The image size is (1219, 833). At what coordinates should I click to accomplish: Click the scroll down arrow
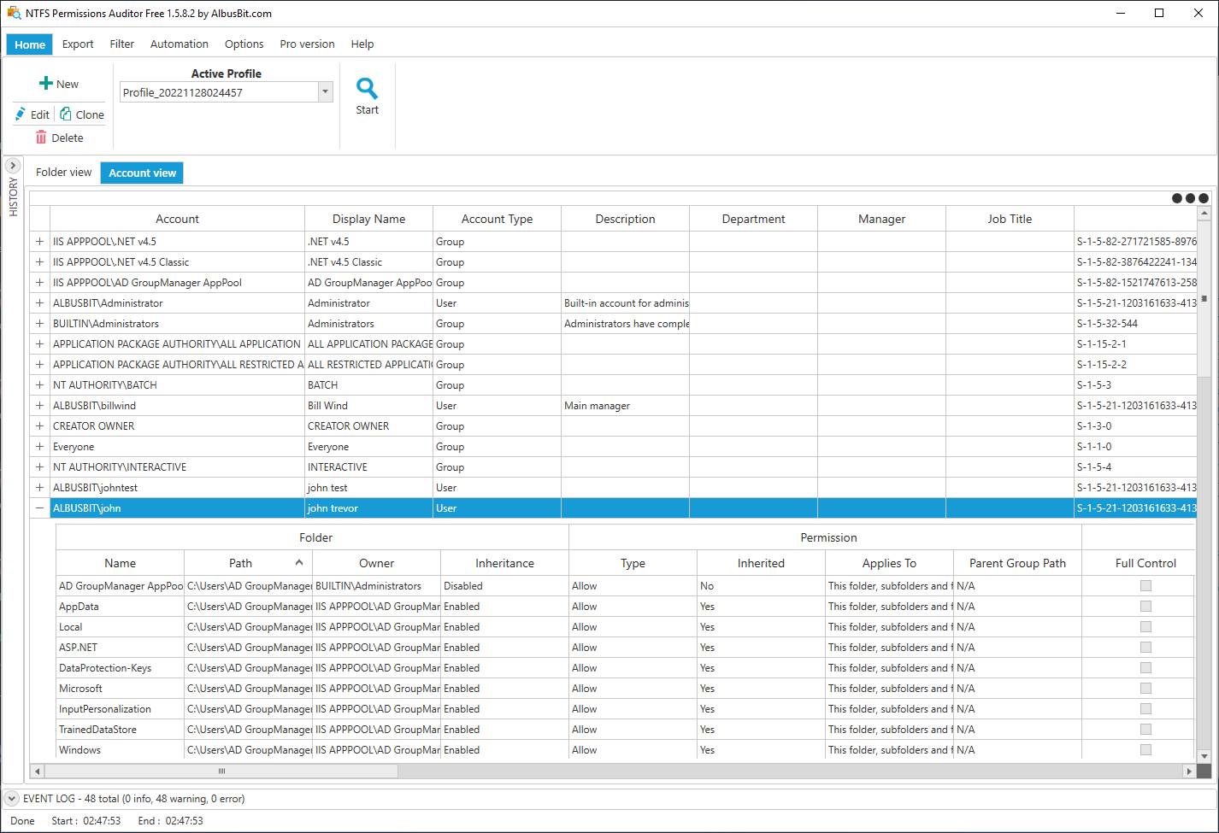point(1204,756)
